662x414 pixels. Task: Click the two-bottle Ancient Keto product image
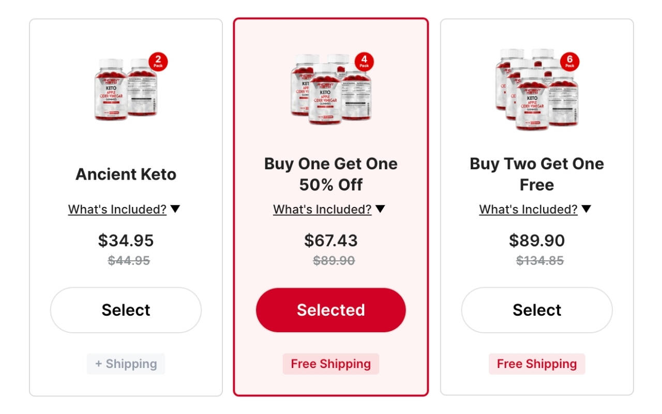click(126, 89)
